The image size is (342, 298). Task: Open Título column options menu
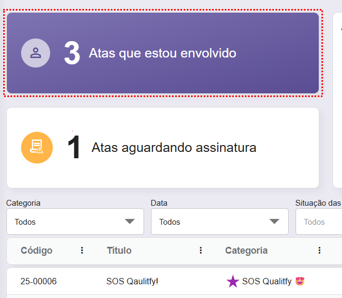tap(201, 251)
